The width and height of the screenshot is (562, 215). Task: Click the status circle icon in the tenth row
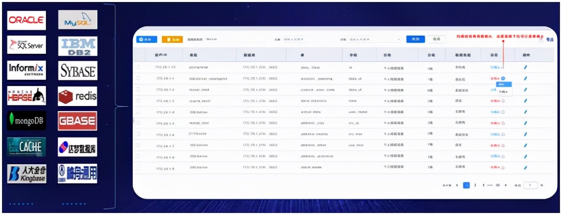coord(503,167)
